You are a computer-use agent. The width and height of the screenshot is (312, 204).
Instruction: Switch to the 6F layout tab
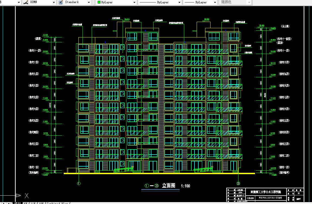[x=26, y=203]
